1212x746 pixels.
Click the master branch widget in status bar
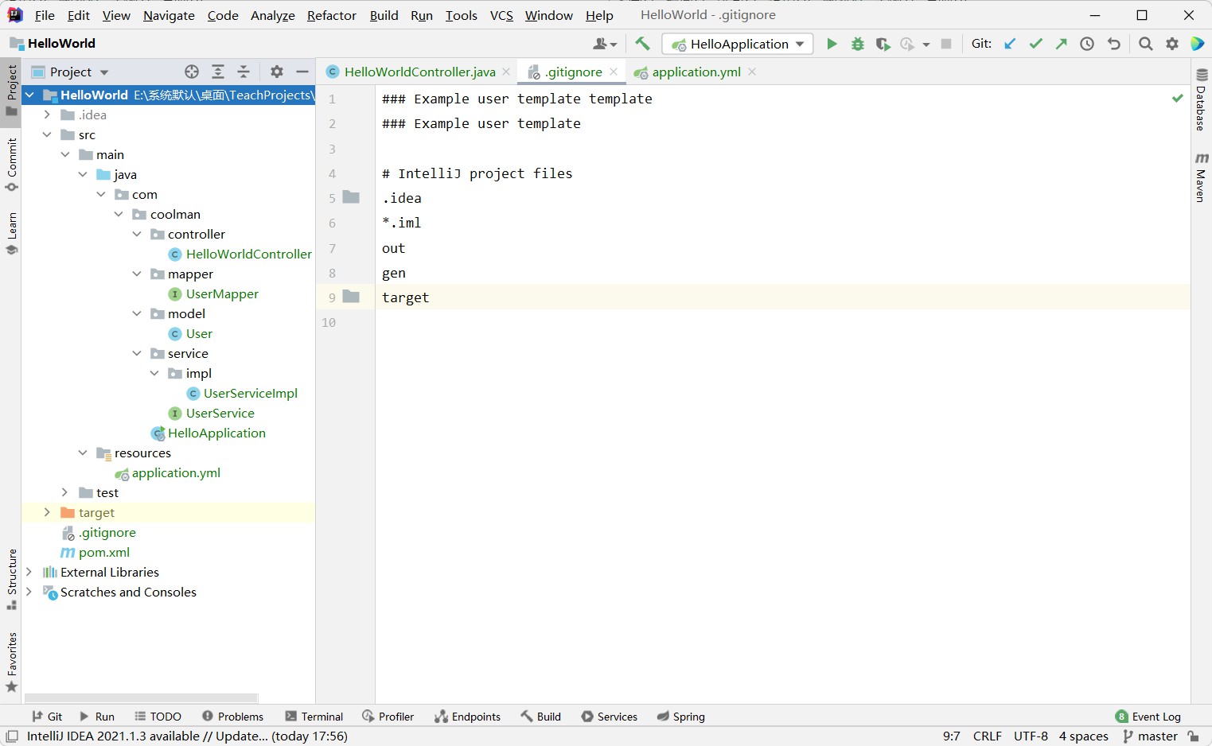[1150, 736]
